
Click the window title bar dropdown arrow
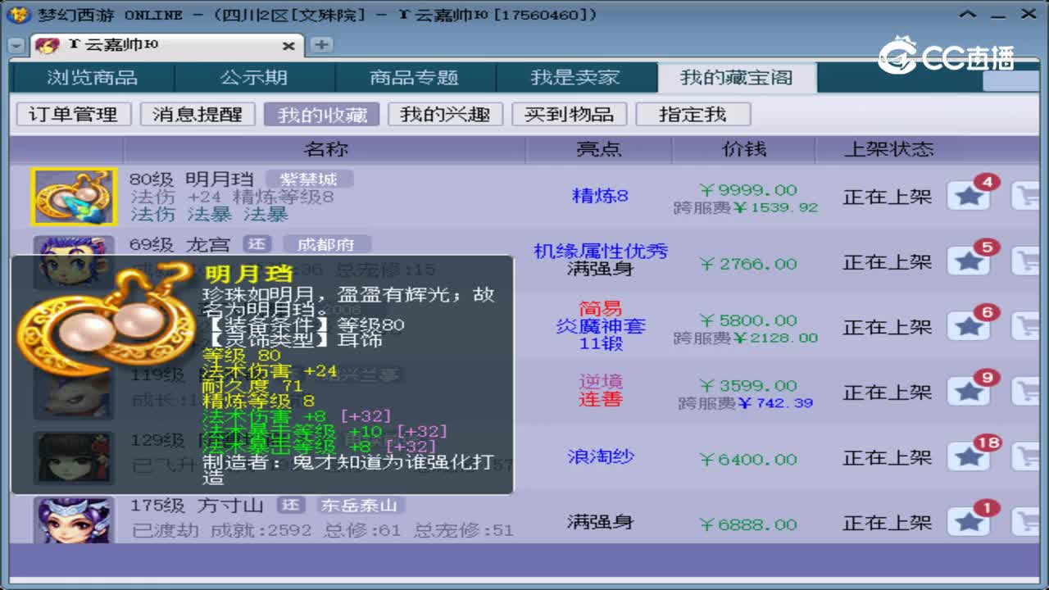point(970,15)
